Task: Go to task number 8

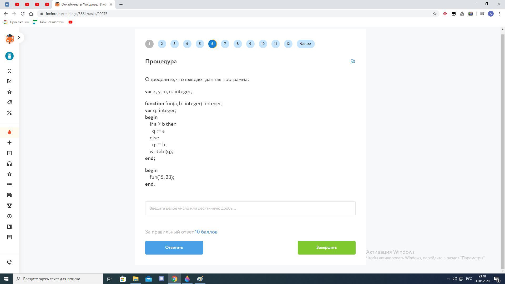Action: pyautogui.click(x=238, y=44)
